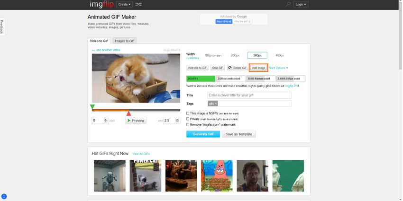Viewport: 403px width, 201px height.
Task: Click the blue accessibility icon bottom-left
Action: (x=3, y=197)
